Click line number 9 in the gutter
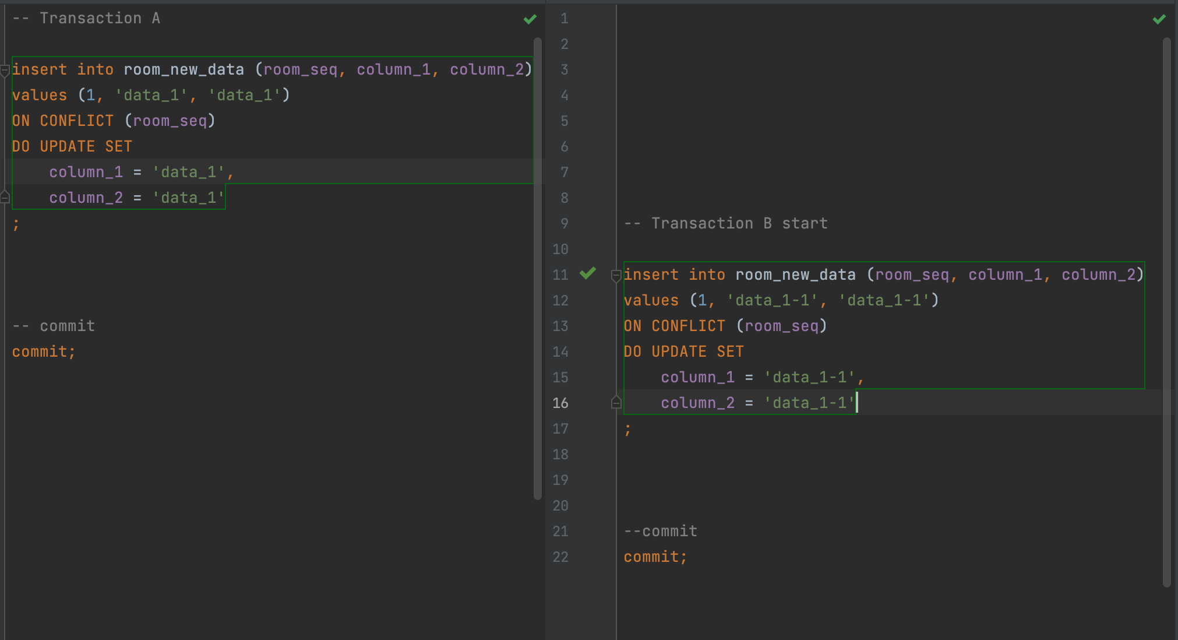Image resolution: width=1178 pixels, height=640 pixels. pyautogui.click(x=564, y=223)
